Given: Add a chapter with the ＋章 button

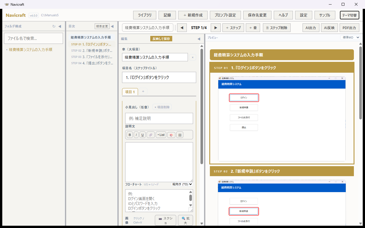Looking at the screenshot, I should (253, 28).
